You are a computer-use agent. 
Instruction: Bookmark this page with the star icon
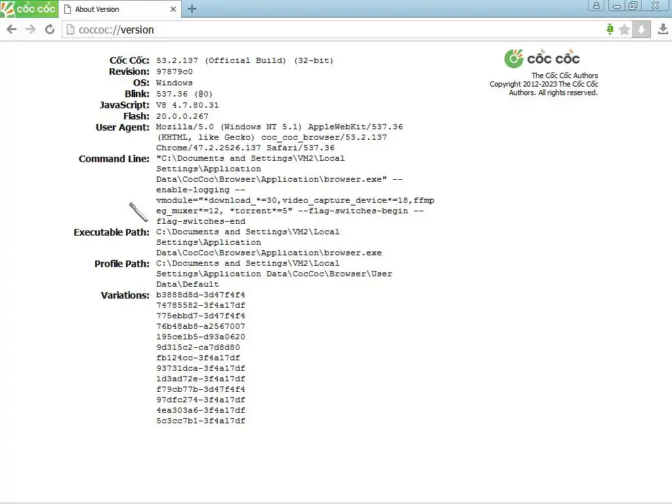coord(625,30)
